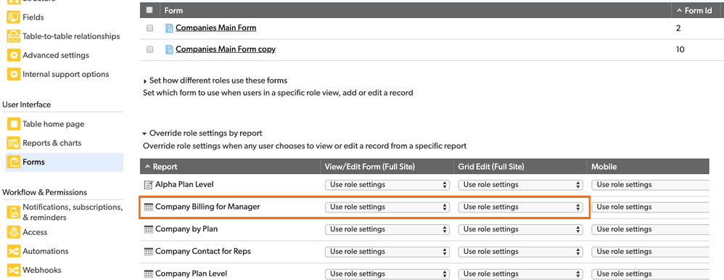724x280 pixels.
Task: Tick the Companies Main Form checkbox
Action: click(149, 28)
